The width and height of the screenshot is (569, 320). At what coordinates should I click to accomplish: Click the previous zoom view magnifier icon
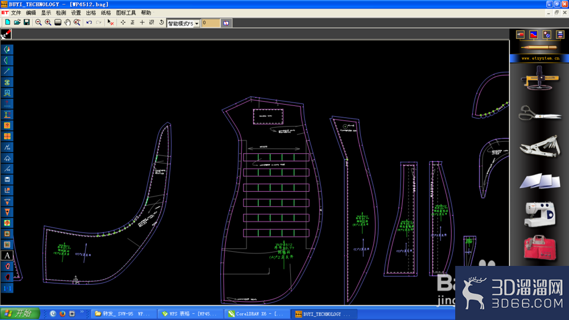pos(77,23)
